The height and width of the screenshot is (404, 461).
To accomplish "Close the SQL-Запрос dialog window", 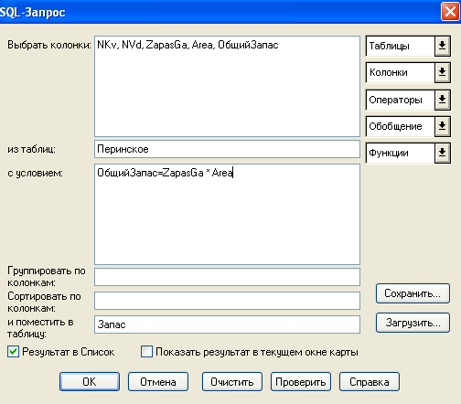I will coord(450,12).
